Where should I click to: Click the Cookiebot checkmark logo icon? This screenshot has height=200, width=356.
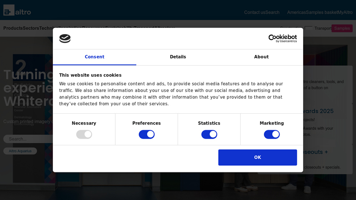(x=65, y=38)
